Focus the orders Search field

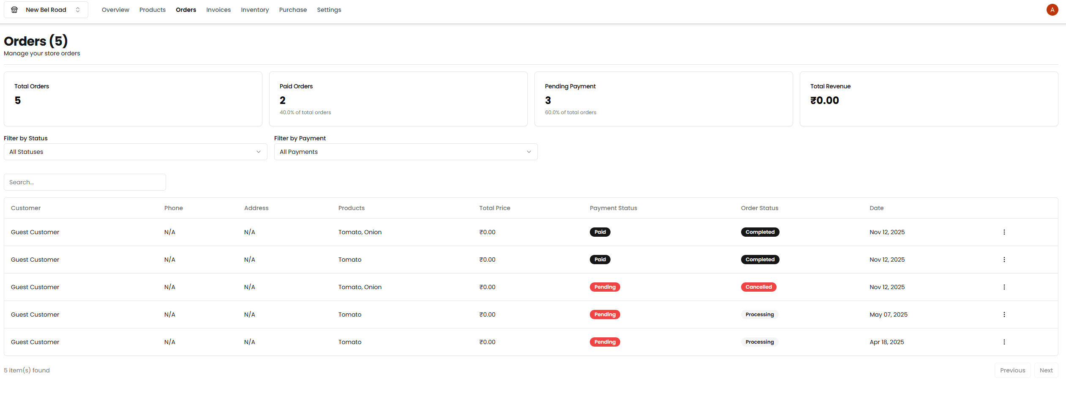point(85,182)
